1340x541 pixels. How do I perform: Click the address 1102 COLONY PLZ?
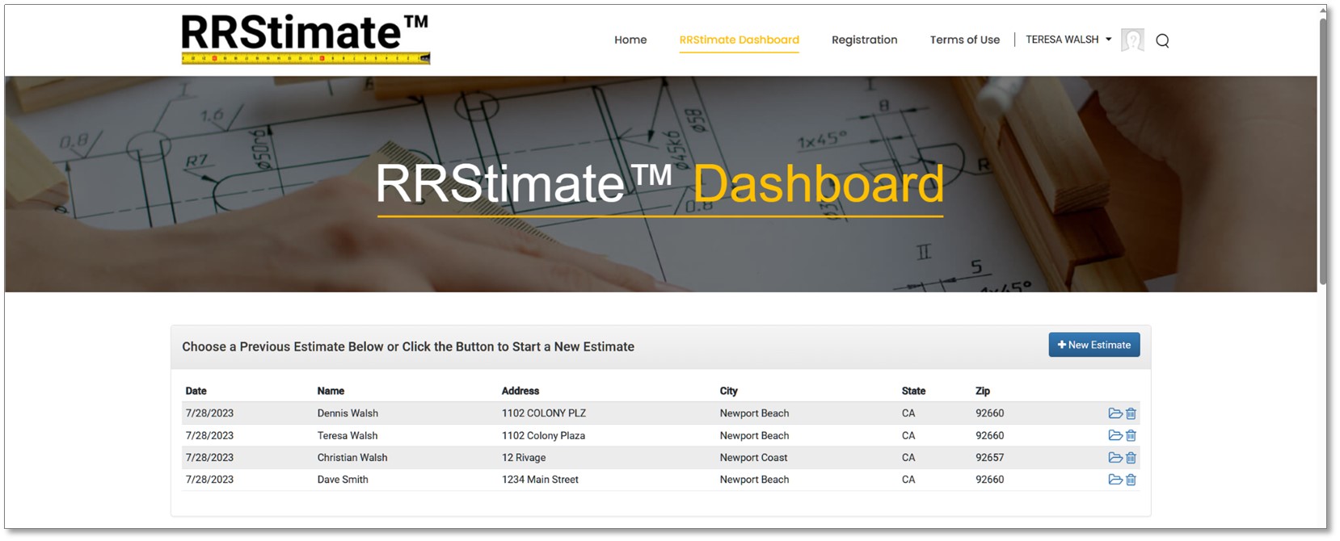544,413
